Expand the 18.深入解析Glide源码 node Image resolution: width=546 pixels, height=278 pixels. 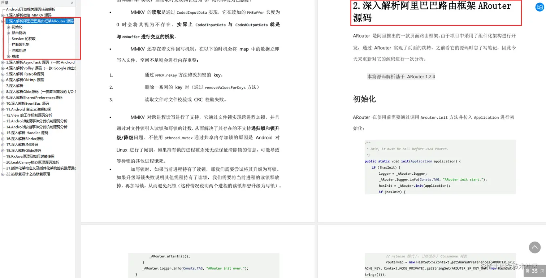[x=3, y=151]
